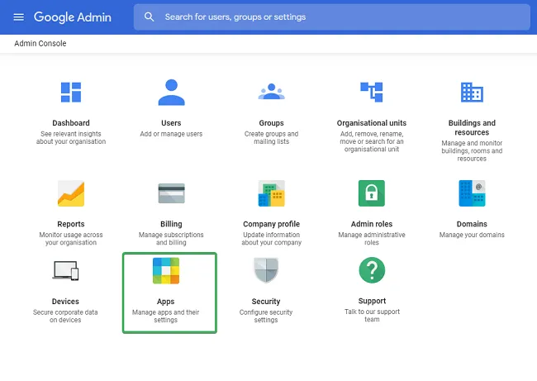This screenshot has height=381, width=537.
Task: Click the Devices heading
Action: pos(65,302)
